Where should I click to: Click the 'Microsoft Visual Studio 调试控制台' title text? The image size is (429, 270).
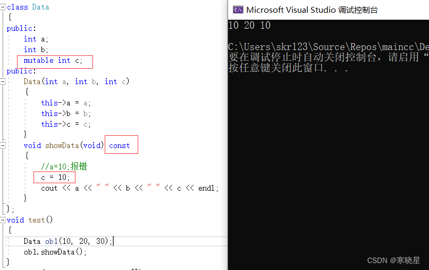click(312, 10)
